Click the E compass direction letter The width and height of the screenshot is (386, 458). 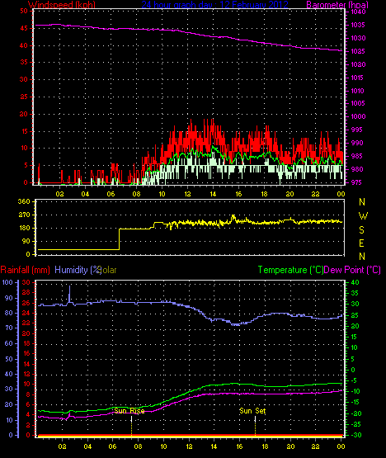[x=361, y=243]
